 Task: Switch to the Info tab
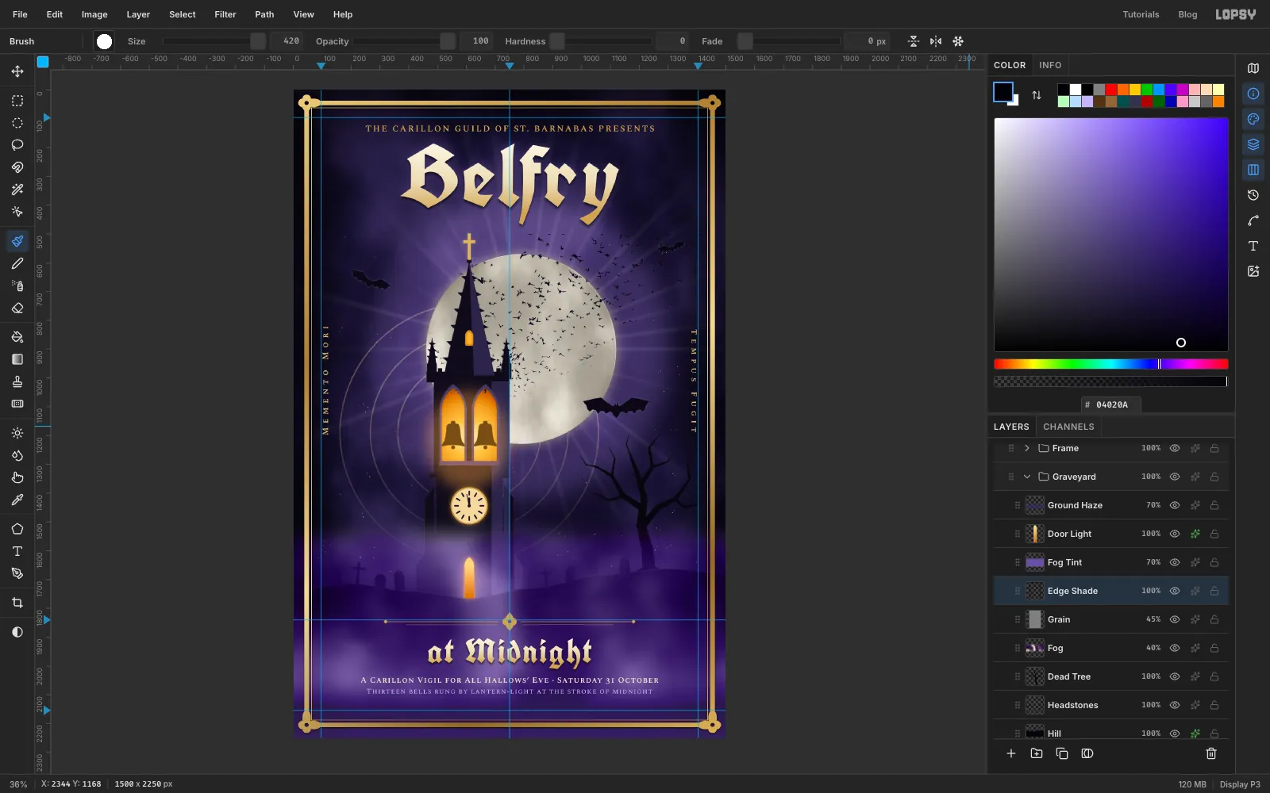[x=1050, y=65]
